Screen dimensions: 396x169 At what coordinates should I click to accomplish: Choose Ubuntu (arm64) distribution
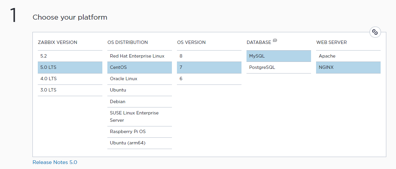click(x=139, y=143)
